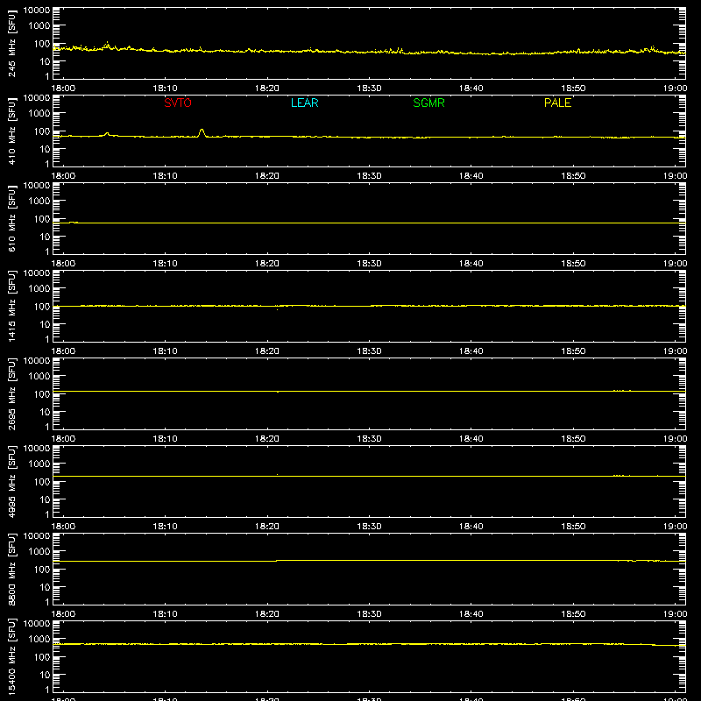Click the 18:30 tick label under 245 MHz plot
Image resolution: width=701 pixels, height=701 pixels.
[x=369, y=89]
